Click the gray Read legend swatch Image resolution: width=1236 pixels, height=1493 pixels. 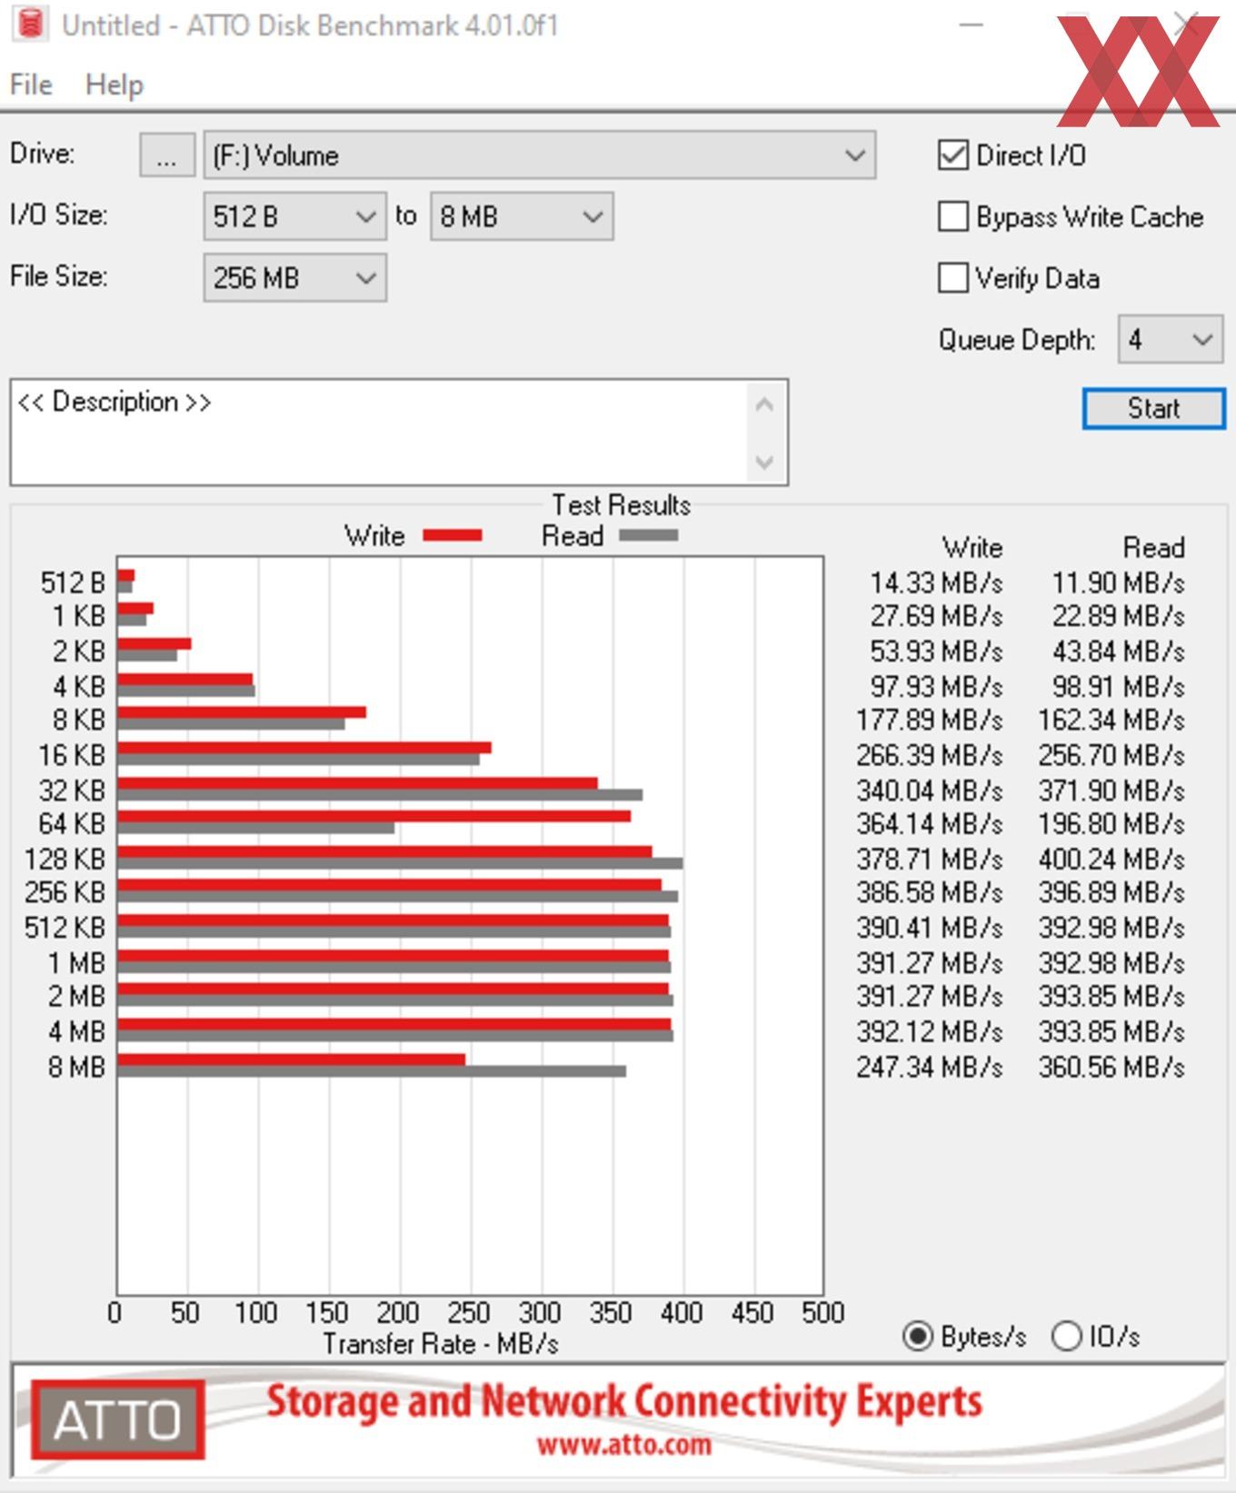(x=648, y=535)
